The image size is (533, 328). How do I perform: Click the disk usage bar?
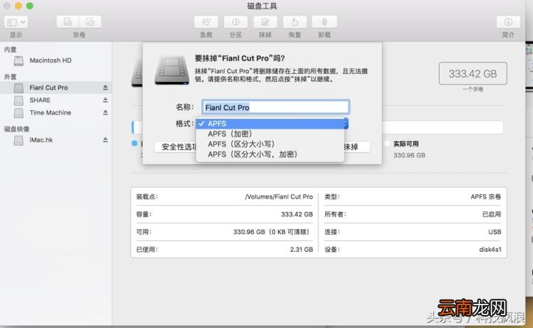[x=443, y=127]
